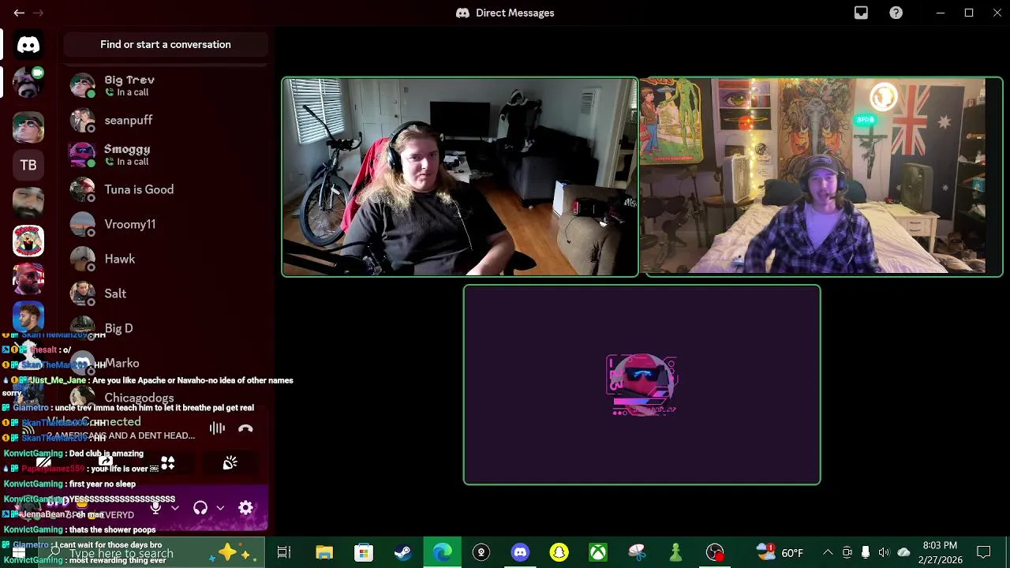
Task: Open Big D direct message
Action: click(166, 328)
